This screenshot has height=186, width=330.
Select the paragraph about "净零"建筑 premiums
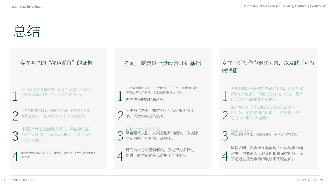(160, 113)
